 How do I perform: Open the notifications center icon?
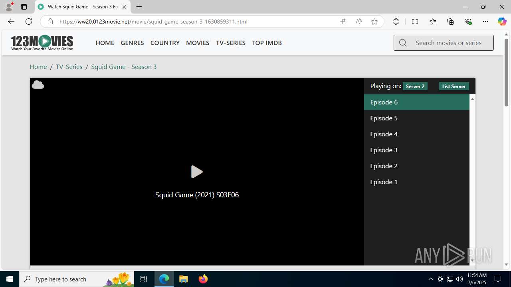point(498,279)
